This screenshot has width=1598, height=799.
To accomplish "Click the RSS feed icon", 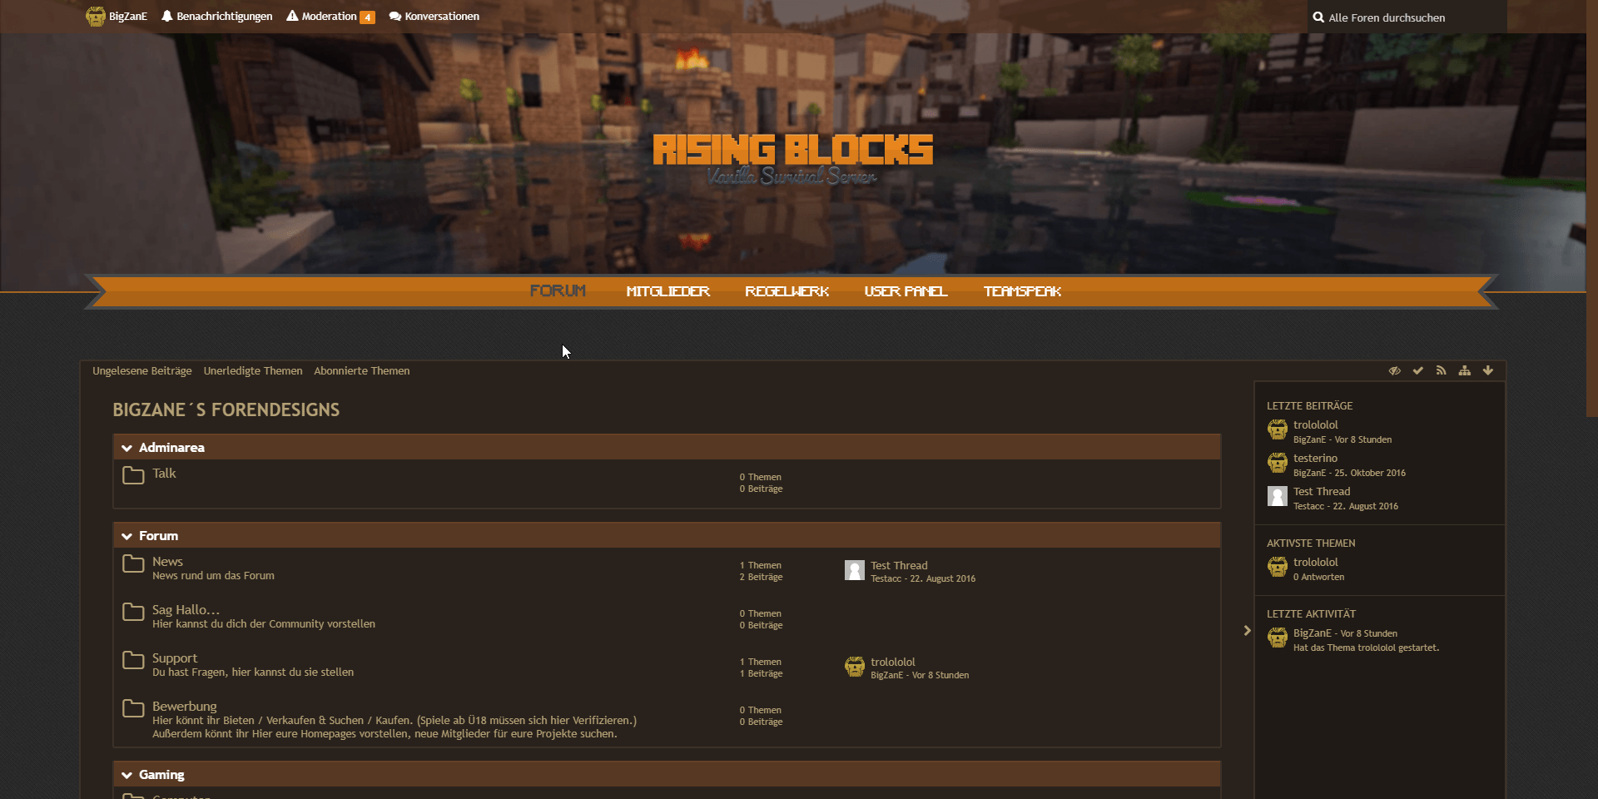I will tap(1442, 370).
